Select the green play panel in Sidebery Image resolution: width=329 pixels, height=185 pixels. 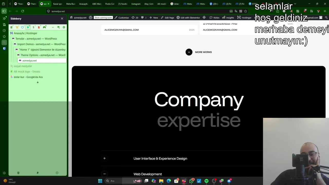tap(28, 27)
